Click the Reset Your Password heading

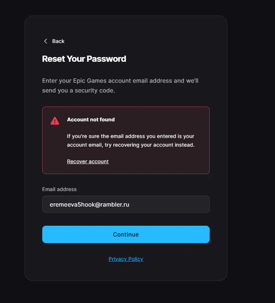(84, 59)
